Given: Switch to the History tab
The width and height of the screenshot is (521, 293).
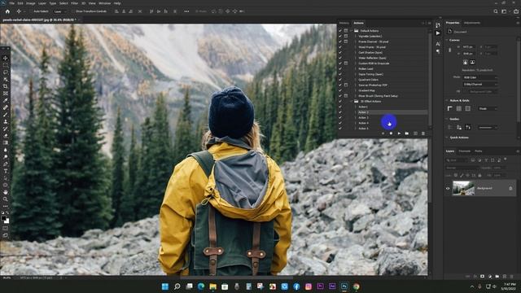Looking at the screenshot, I should [344, 23].
